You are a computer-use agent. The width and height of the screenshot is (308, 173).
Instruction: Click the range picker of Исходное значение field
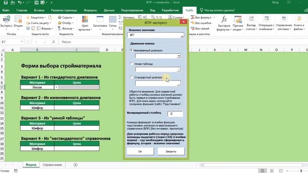point(182,35)
